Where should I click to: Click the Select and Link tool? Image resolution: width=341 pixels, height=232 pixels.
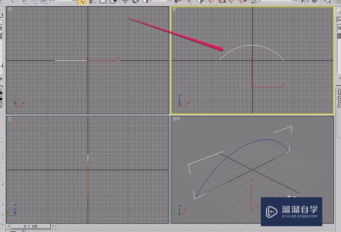tap(24, 2)
